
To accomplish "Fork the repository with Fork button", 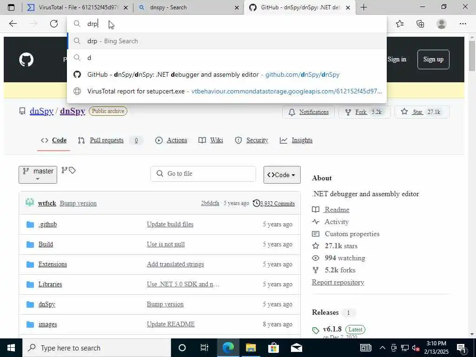I will (x=364, y=112).
